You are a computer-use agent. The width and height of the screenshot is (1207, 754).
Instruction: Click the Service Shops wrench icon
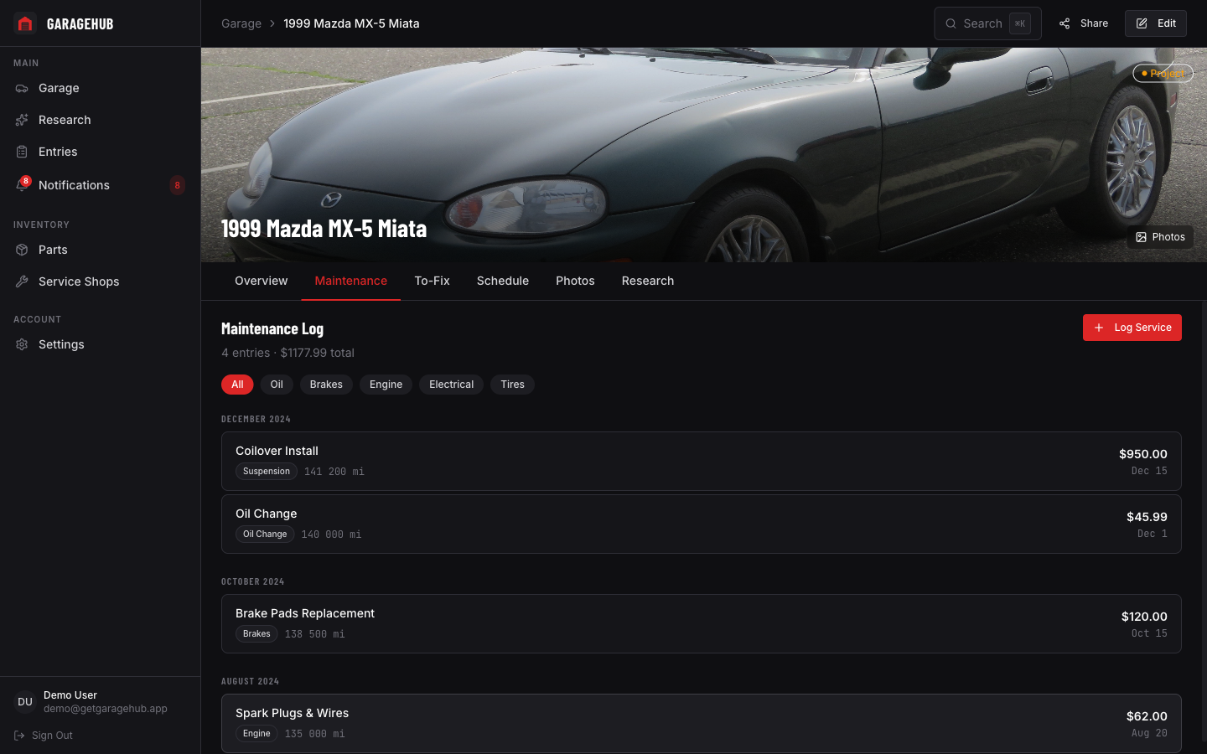[x=22, y=281]
